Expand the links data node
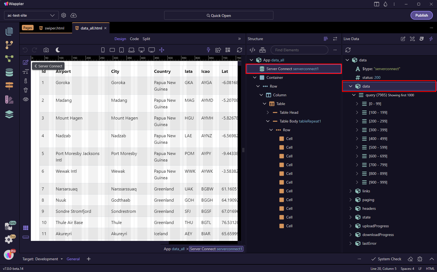The width and height of the screenshot is (437, 272). [350, 191]
